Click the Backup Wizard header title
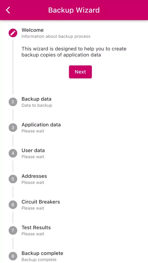This screenshot has width=148, height=263. [x=74, y=10]
